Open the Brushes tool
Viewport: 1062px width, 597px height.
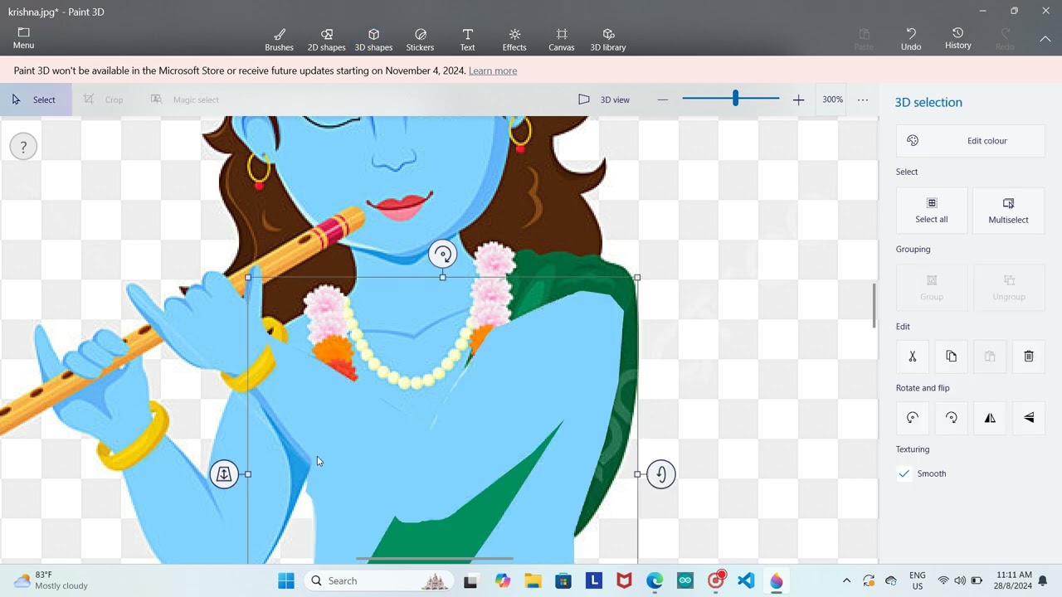coord(279,39)
